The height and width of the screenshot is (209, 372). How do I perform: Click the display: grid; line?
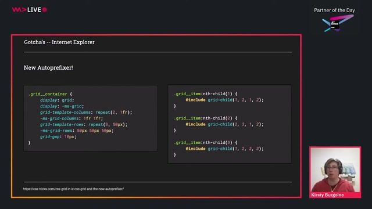click(57, 100)
